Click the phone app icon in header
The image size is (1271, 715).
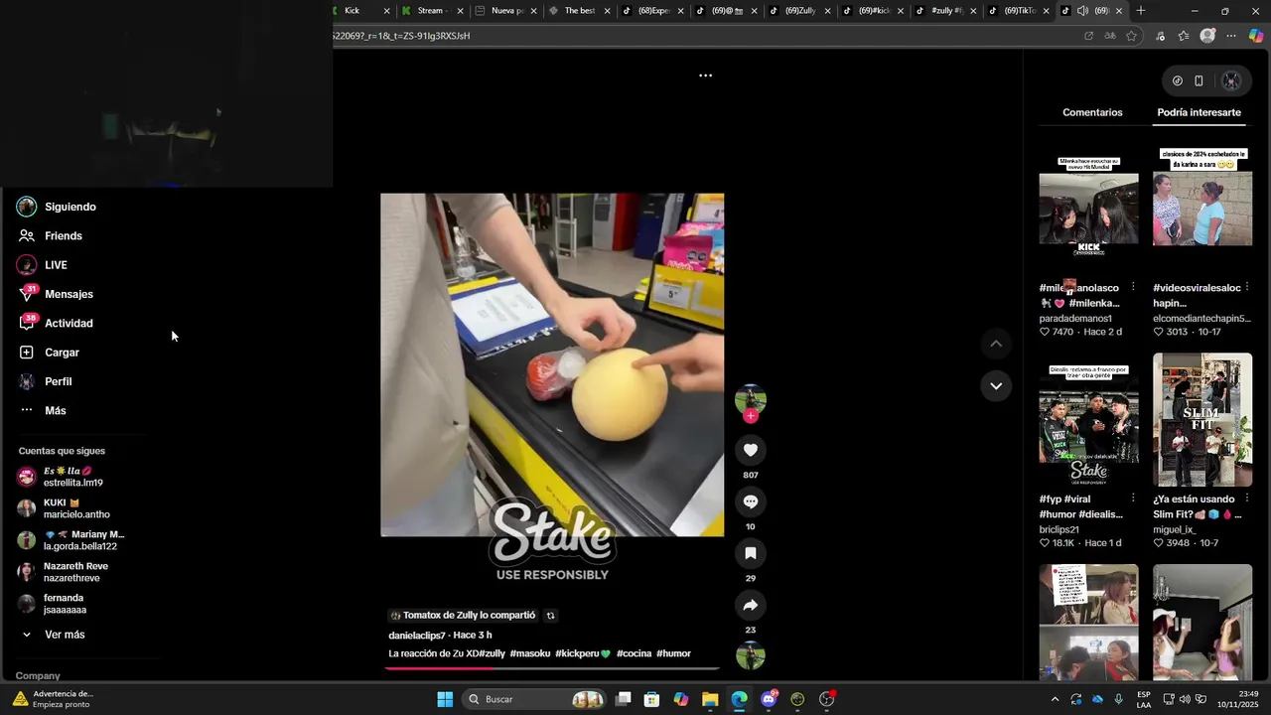pyautogui.click(x=1199, y=81)
